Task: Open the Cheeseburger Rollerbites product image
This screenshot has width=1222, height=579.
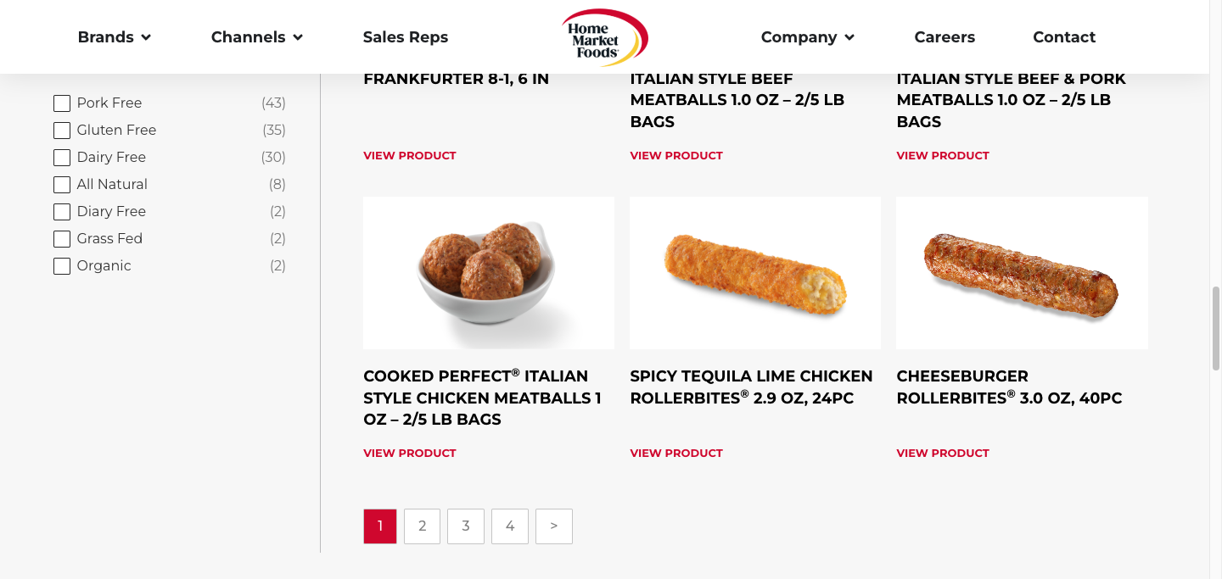Action: [1022, 272]
